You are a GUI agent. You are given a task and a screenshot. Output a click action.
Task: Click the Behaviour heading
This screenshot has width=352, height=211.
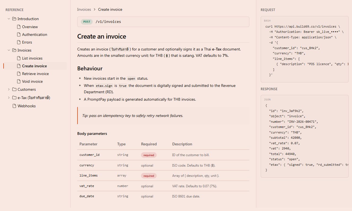pyautogui.click(x=90, y=68)
